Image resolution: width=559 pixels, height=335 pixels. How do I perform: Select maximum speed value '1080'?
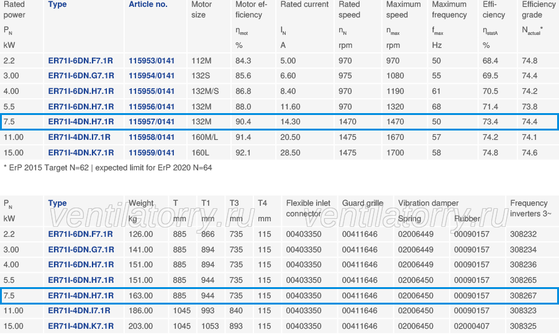click(x=395, y=76)
